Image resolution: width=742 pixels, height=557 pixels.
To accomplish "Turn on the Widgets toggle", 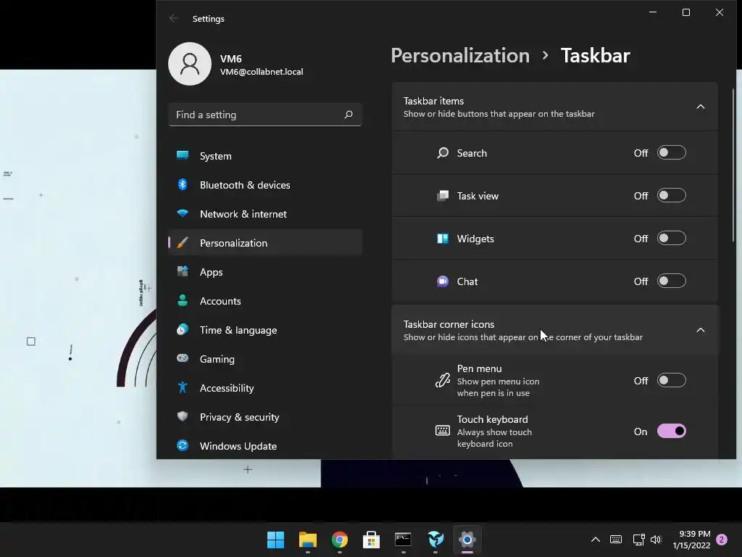I will pyautogui.click(x=671, y=238).
